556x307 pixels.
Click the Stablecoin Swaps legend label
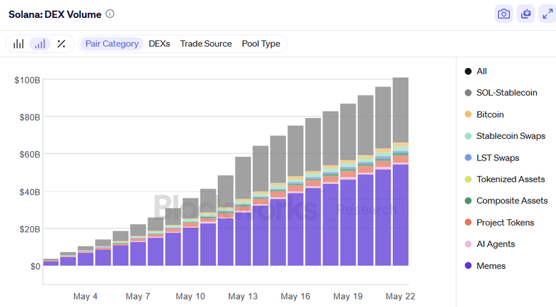click(511, 136)
